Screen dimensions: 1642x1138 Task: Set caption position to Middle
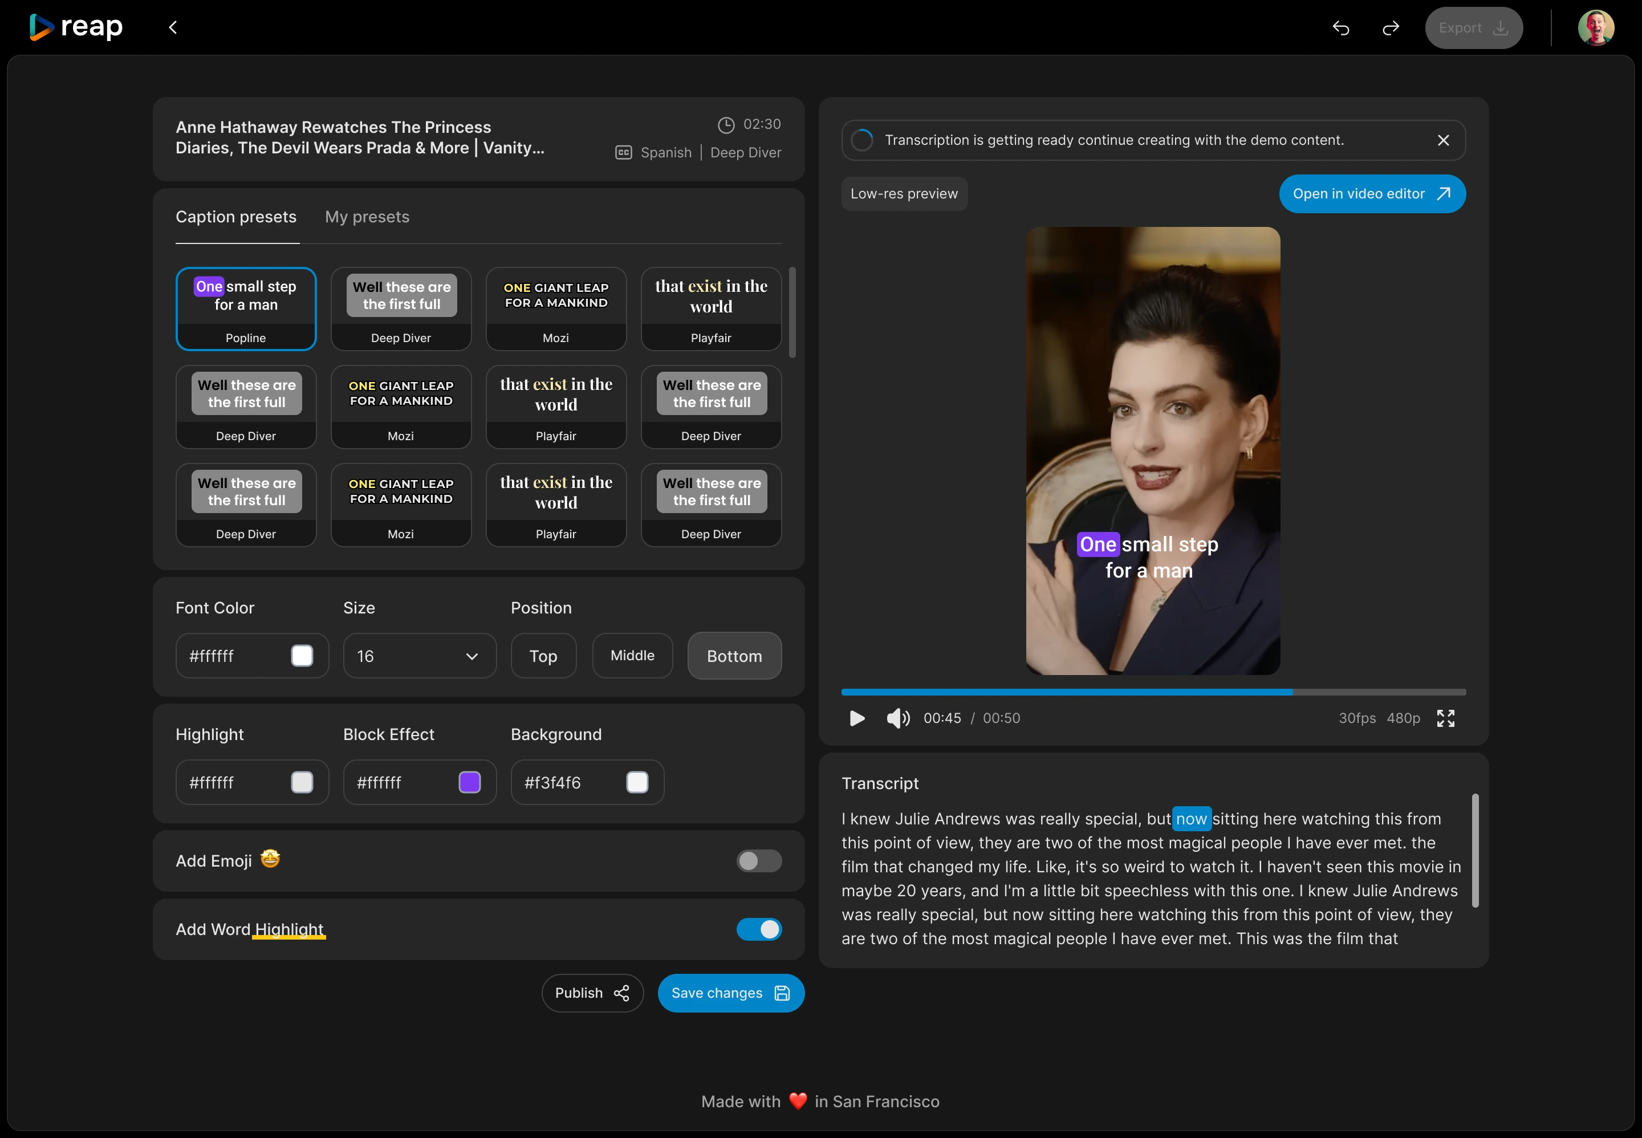tap(632, 656)
